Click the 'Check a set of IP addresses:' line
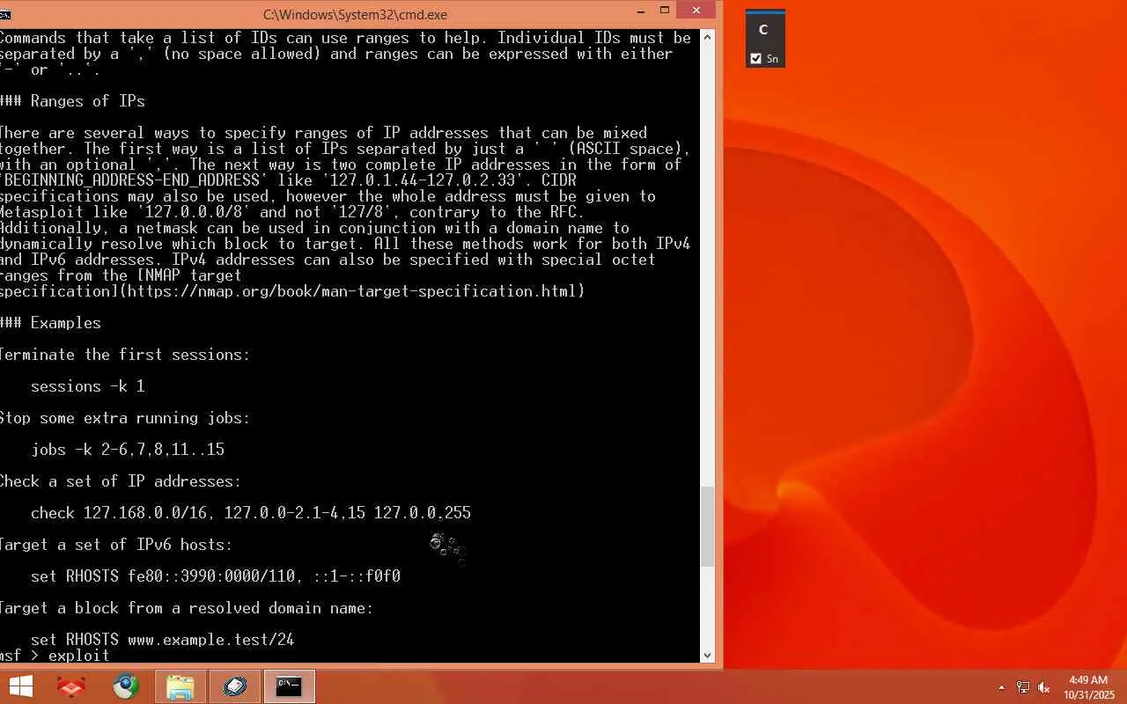The image size is (1127, 704). tap(121, 481)
